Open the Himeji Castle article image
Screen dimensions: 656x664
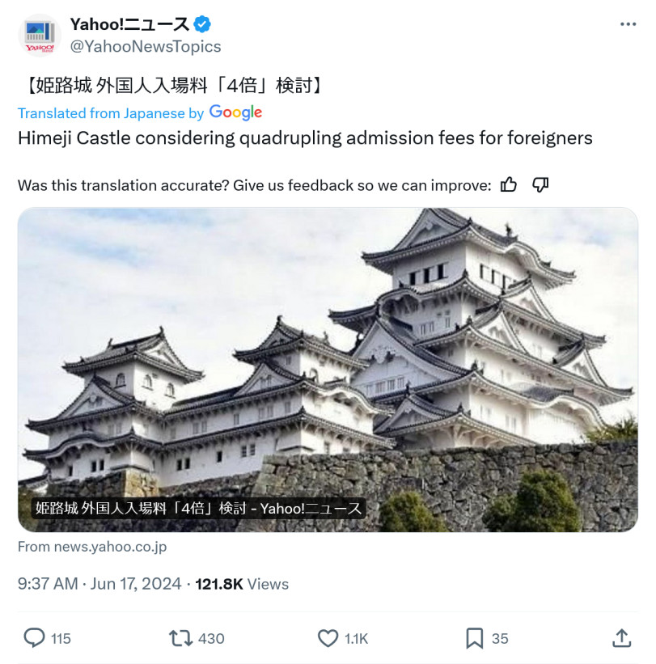[x=328, y=370]
